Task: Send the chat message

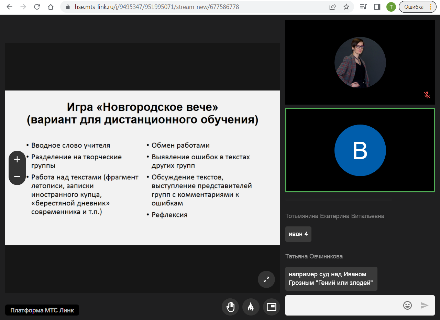Action: [x=425, y=305]
